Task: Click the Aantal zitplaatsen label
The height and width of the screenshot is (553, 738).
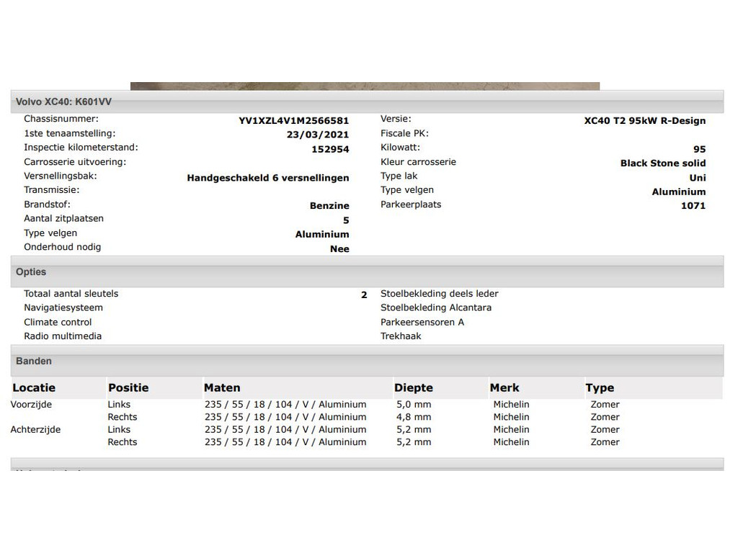Action: coord(63,219)
